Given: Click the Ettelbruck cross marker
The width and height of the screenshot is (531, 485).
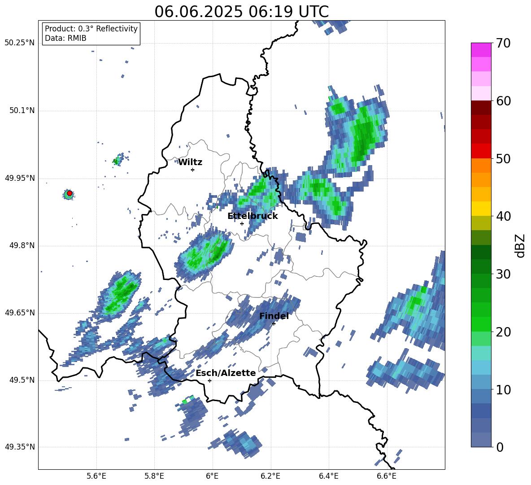Looking at the screenshot, I should (x=242, y=223).
